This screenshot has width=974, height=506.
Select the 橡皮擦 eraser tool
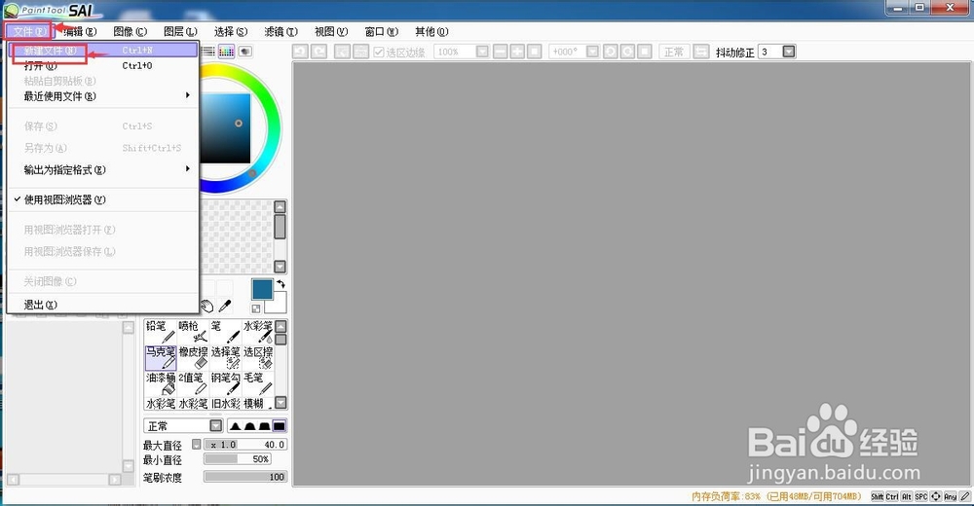pyautogui.click(x=193, y=358)
